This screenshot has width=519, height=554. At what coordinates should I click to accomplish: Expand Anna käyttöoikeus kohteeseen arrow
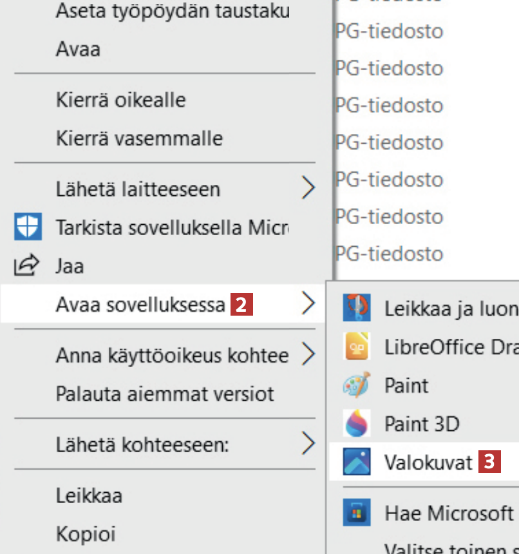pyautogui.click(x=309, y=354)
